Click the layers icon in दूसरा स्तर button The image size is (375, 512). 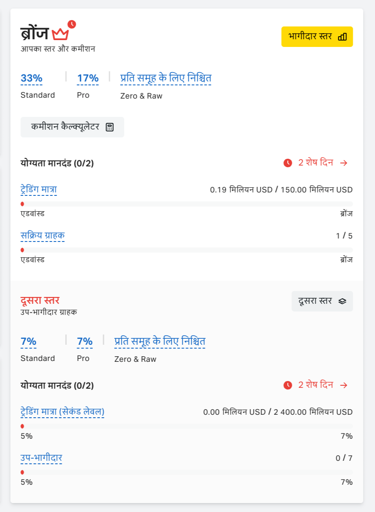point(342,301)
